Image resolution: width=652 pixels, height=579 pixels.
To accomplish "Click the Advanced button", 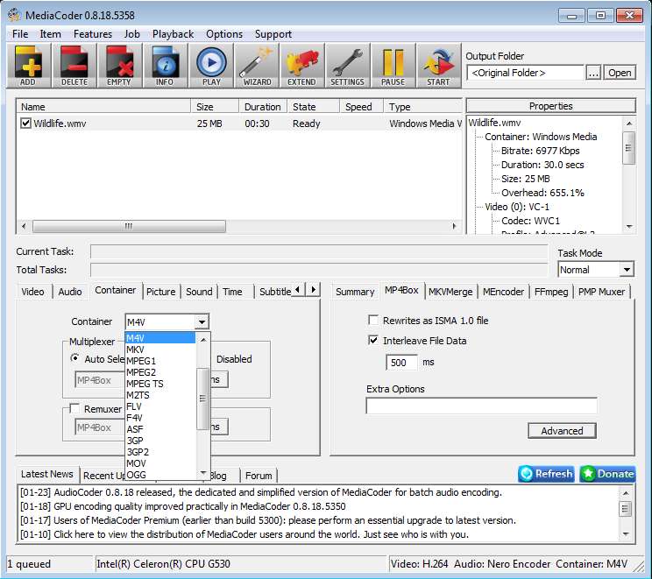I will (562, 431).
